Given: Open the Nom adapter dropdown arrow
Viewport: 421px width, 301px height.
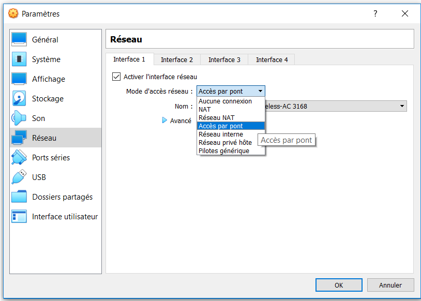Looking at the screenshot, I should [402, 106].
